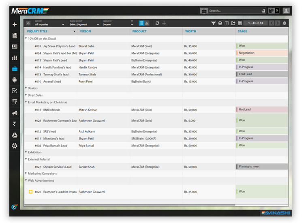Click the back arrow in the report toolbar
The height and width of the screenshot is (223, 304).
28,23
